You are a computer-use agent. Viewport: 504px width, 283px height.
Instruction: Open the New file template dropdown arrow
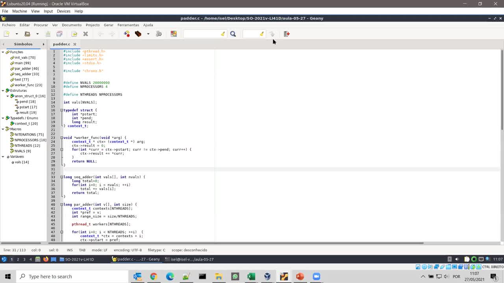tap(17, 34)
